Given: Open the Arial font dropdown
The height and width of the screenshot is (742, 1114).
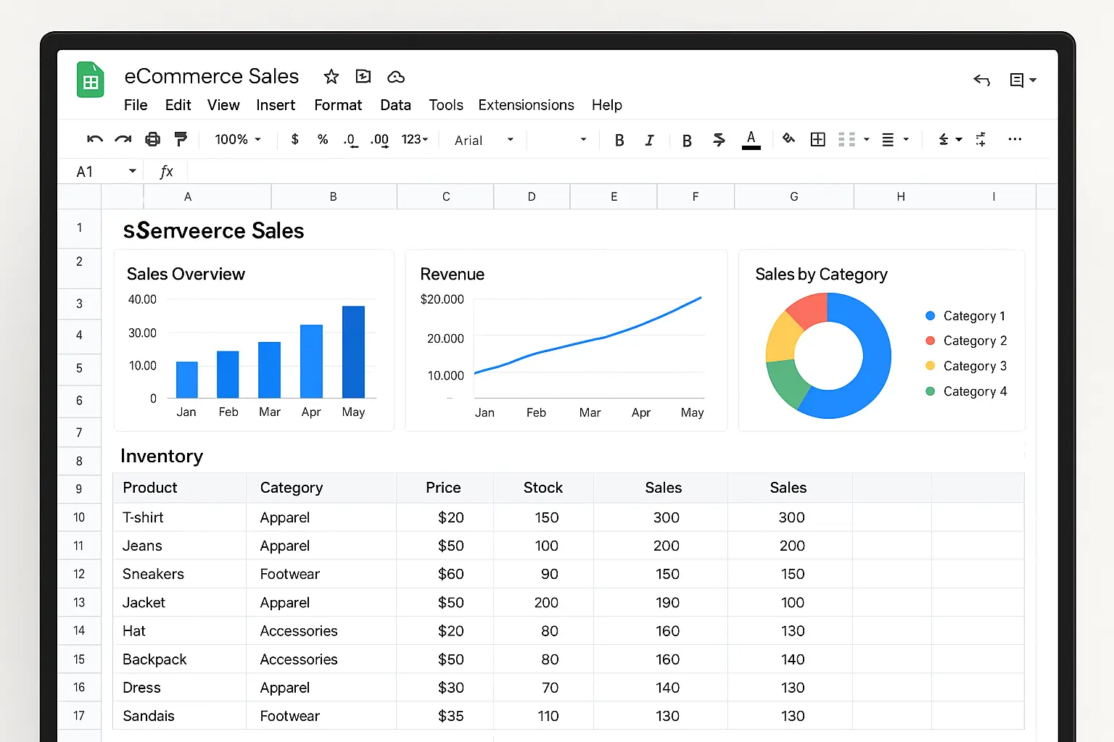Looking at the screenshot, I should coord(482,140).
